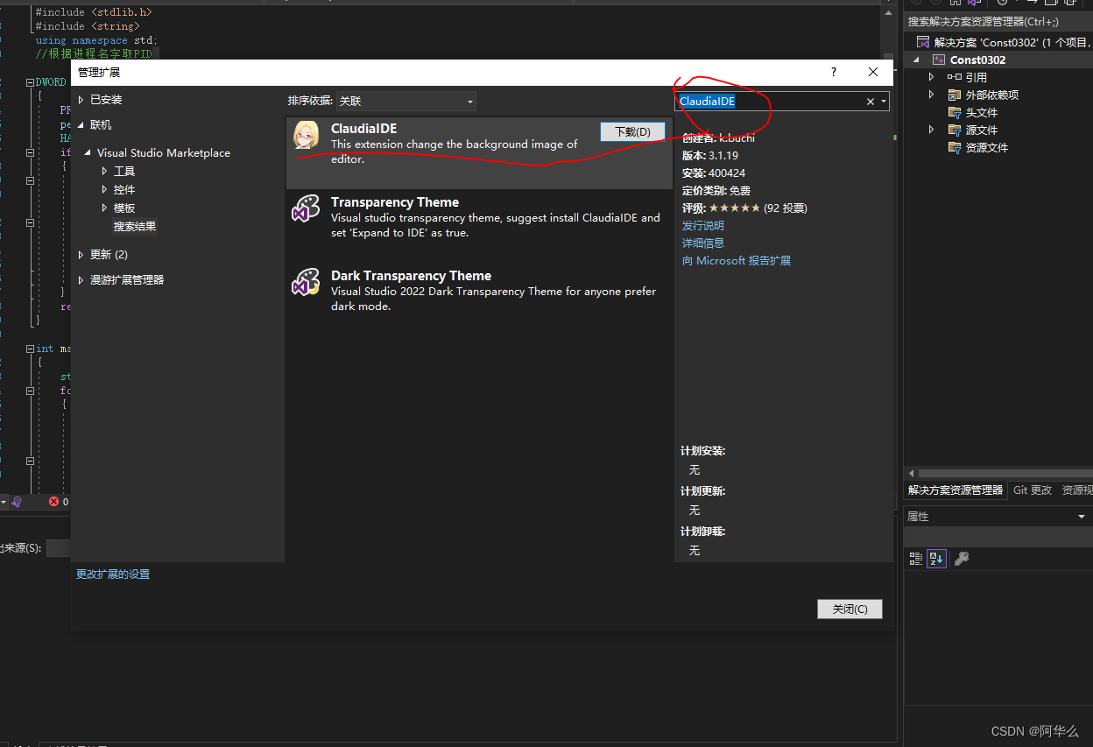This screenshot has width=1093, height=747.
Task: Open the 更改扩展的设置 link
Action: [x=113, y=574]
